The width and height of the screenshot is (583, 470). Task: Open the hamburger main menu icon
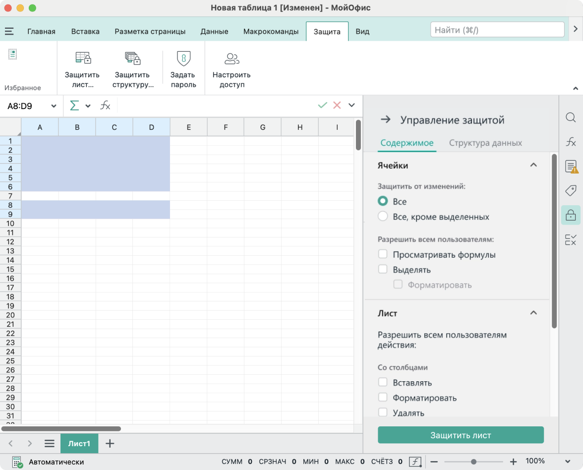[9, 31]
